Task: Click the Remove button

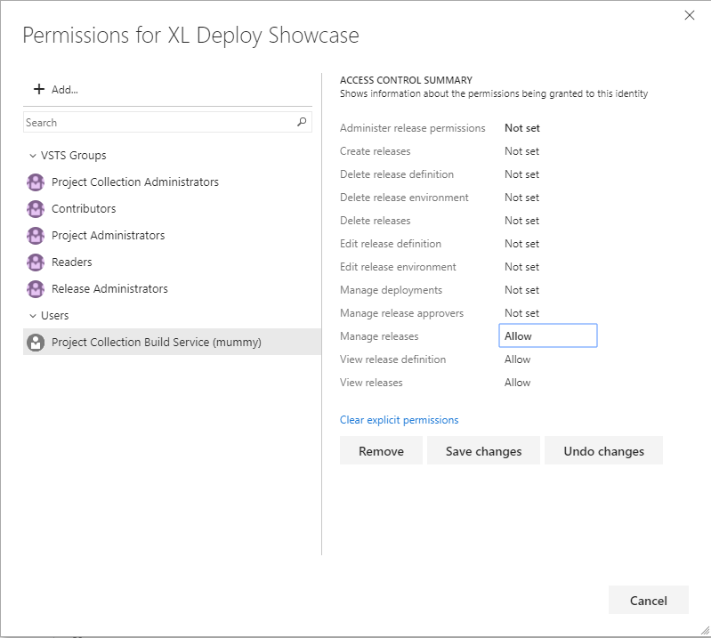Action: click(381, 450)
